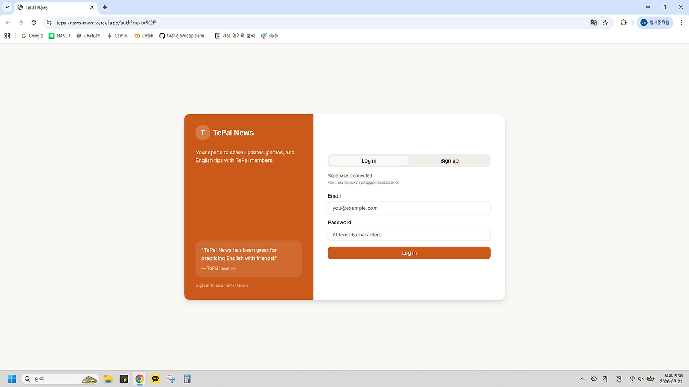This screenshot has height=387, width=689.
Task: Open the ktca 데이터 분석 bookmark
Action: tap(235, 36)
